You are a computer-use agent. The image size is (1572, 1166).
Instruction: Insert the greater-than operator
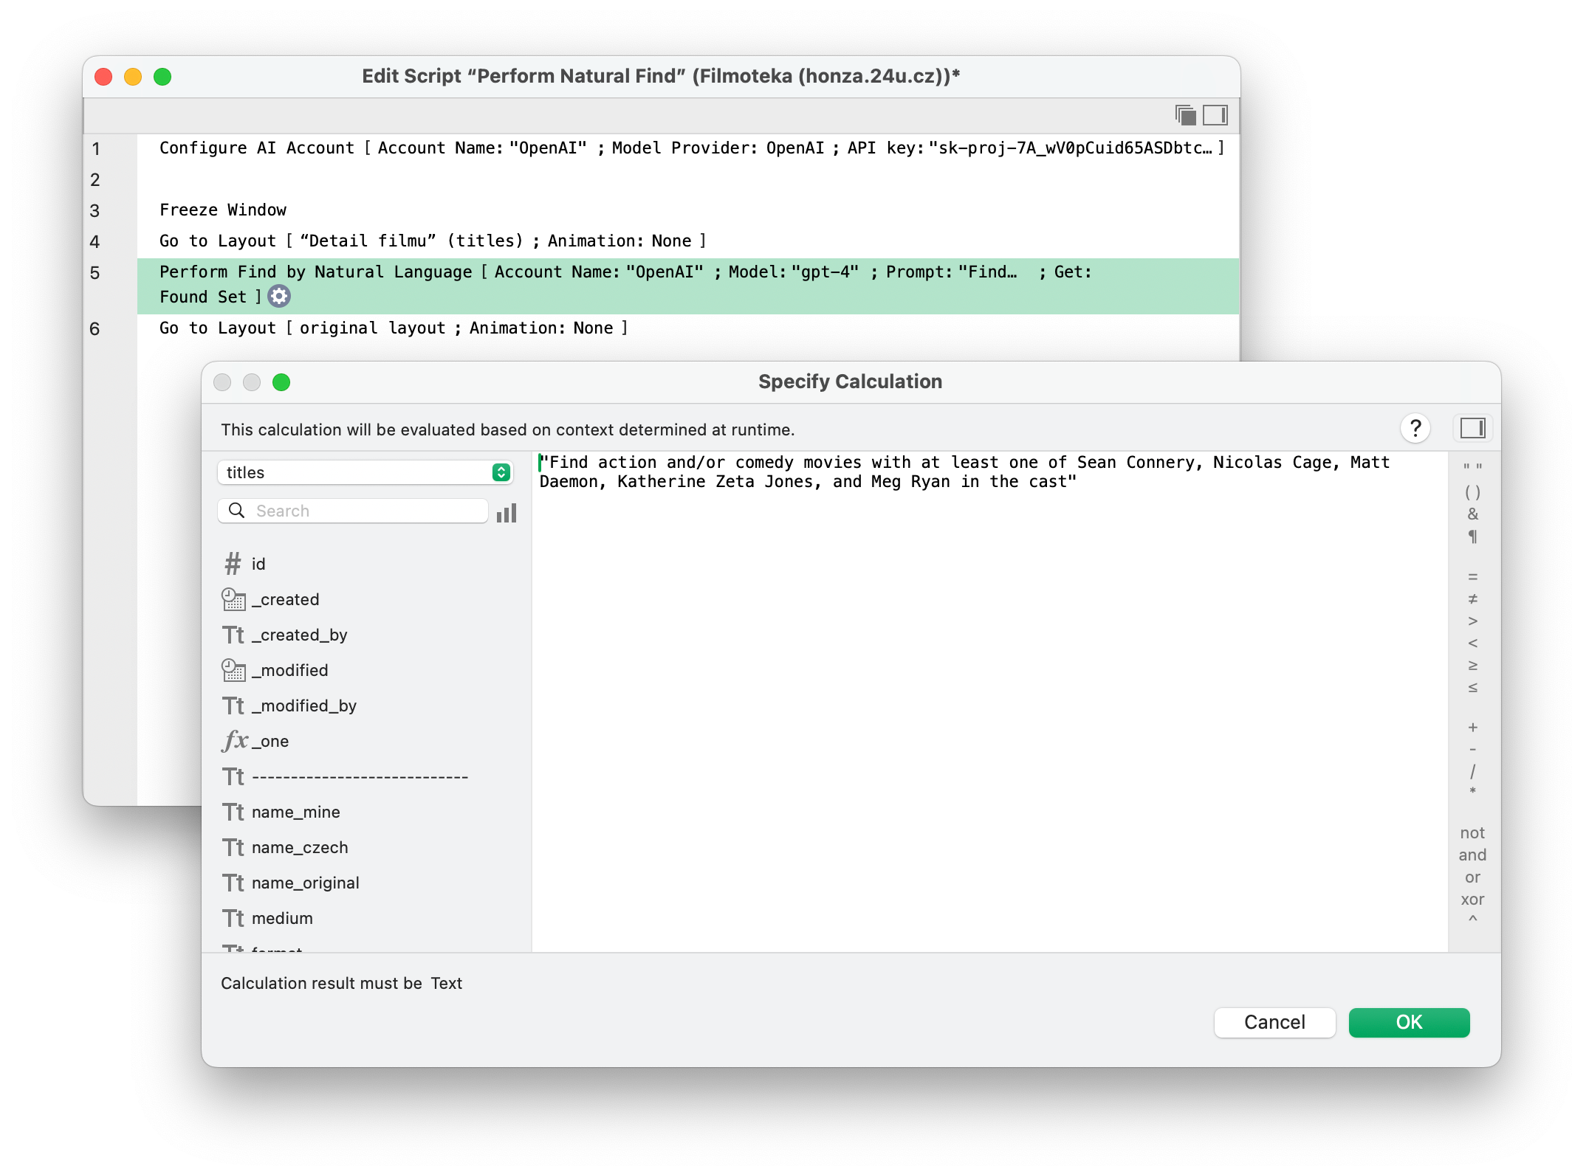coord(1472,621)
